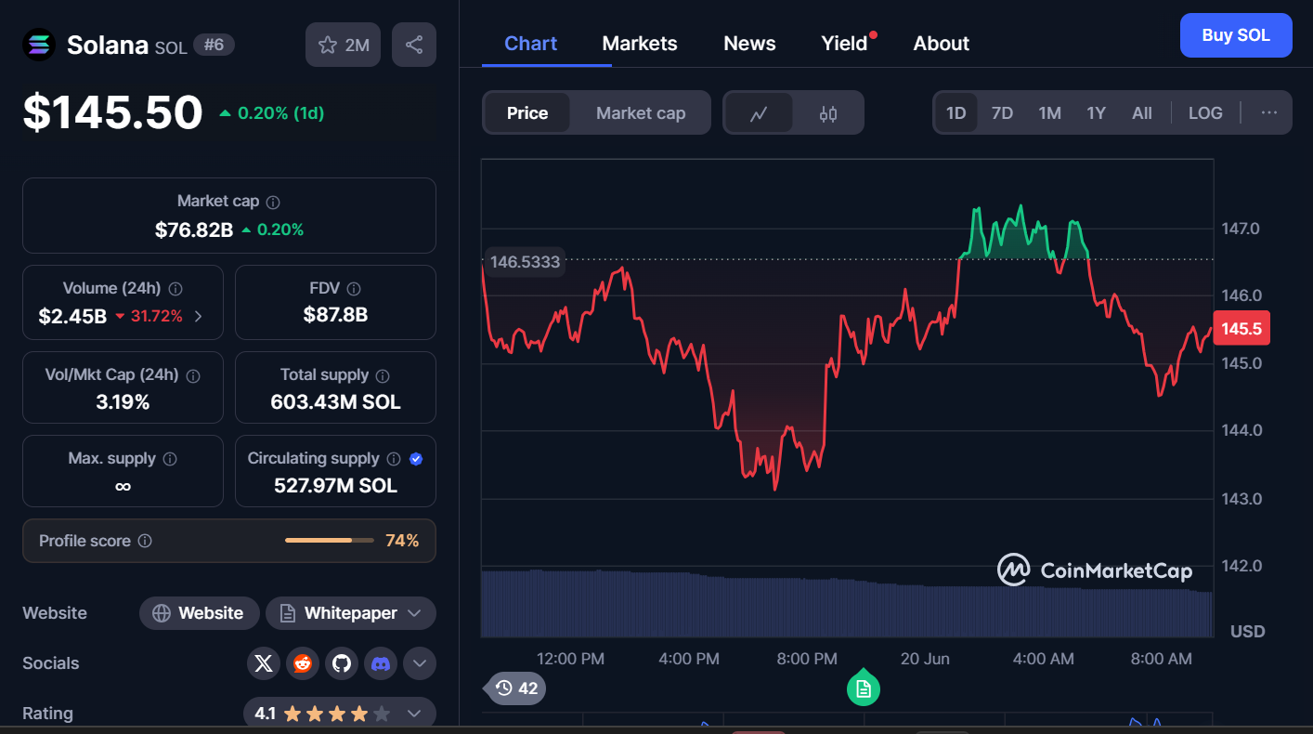
Task: Click the 74% profile score value
Action: point(402,541)
